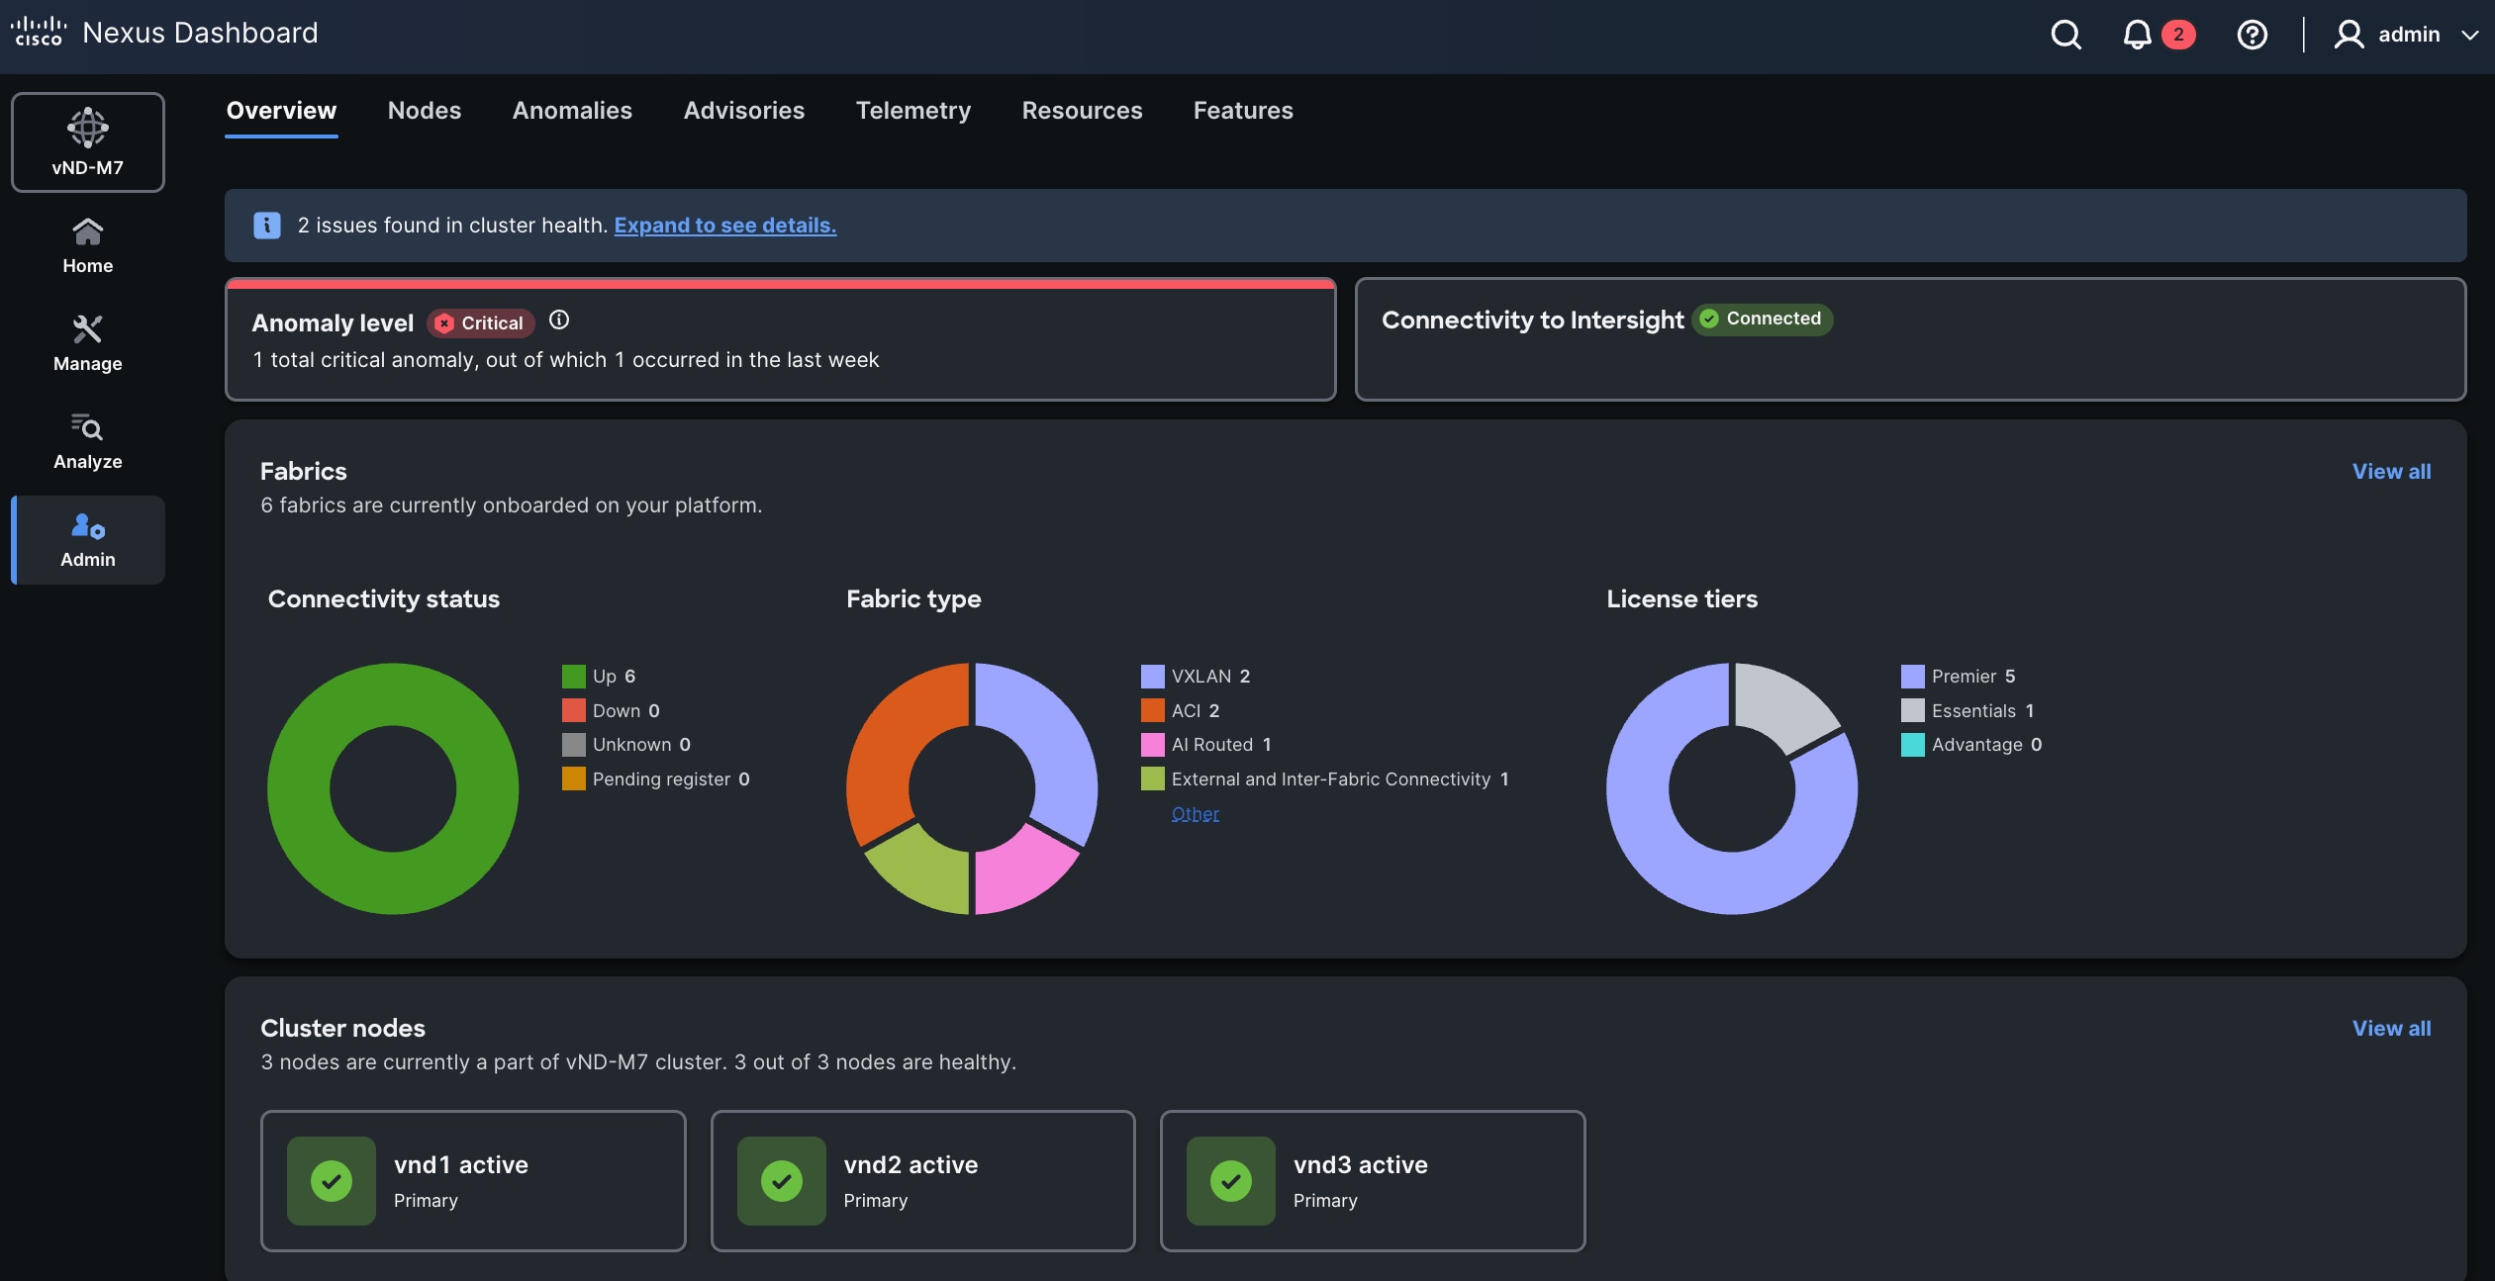Select the Admin sidebar item
This screenshot has height=1281, width=2495.
pos(88,540)
